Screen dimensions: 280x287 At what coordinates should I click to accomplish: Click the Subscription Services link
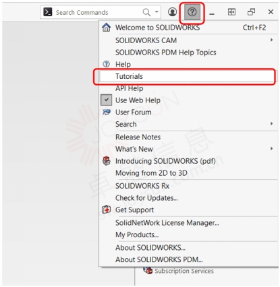(184, 271)
